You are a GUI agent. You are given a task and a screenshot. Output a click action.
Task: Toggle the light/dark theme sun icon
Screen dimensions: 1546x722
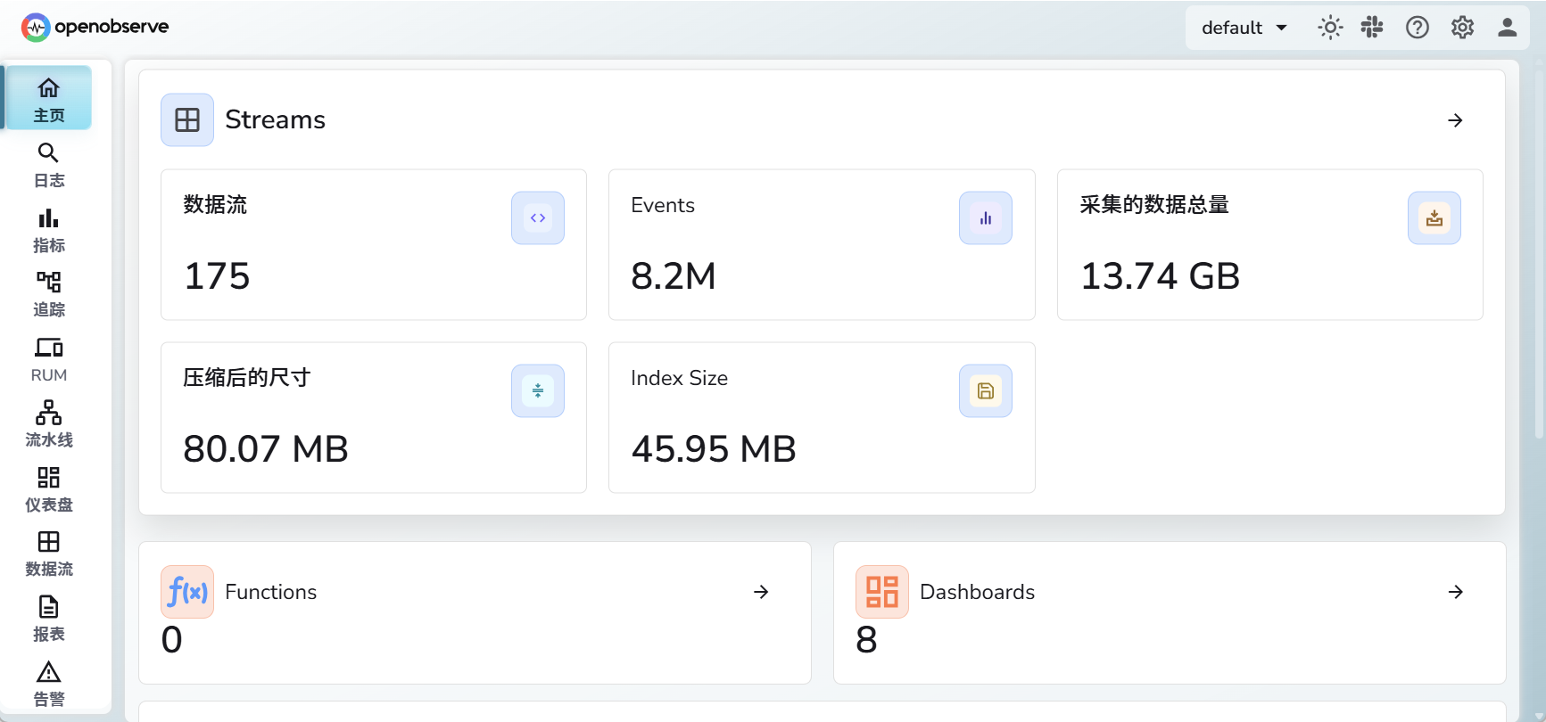(x=1330, y=28)
